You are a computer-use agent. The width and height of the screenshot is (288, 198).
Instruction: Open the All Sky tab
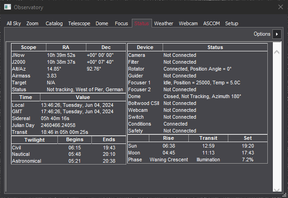click(x=14, y=23)
